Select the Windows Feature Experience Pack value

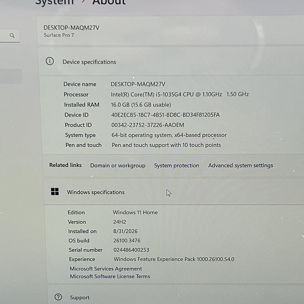(x=174, y=259)
